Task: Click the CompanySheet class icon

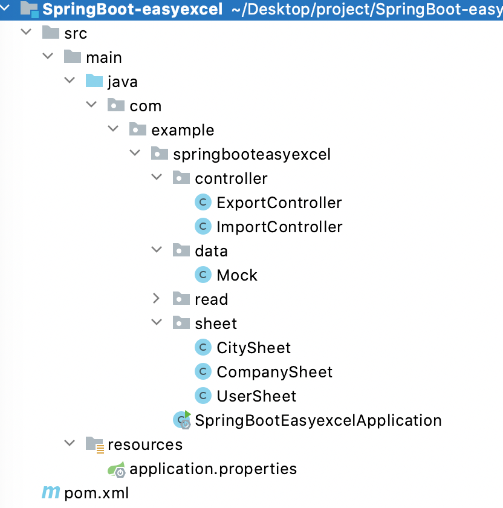Action: coord(203,371)
